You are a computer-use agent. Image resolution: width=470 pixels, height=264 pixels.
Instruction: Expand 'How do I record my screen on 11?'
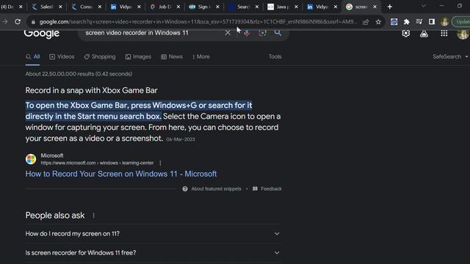(x=153, y=233)
